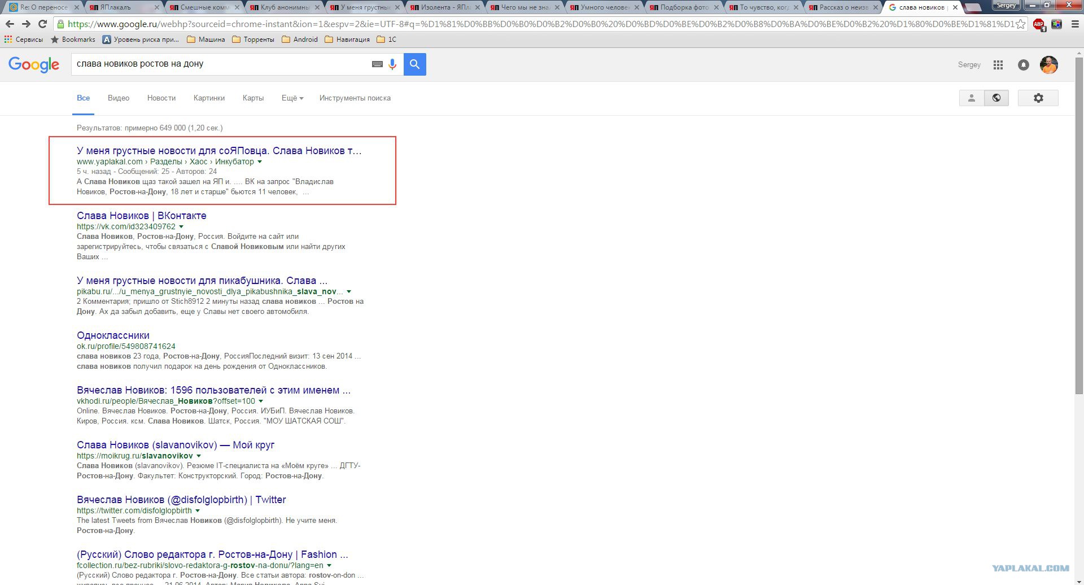Switch to the Карты search tab
The width and height of the screenshot is (1084, 585).
pyautogui.click(x=253, y=98)
